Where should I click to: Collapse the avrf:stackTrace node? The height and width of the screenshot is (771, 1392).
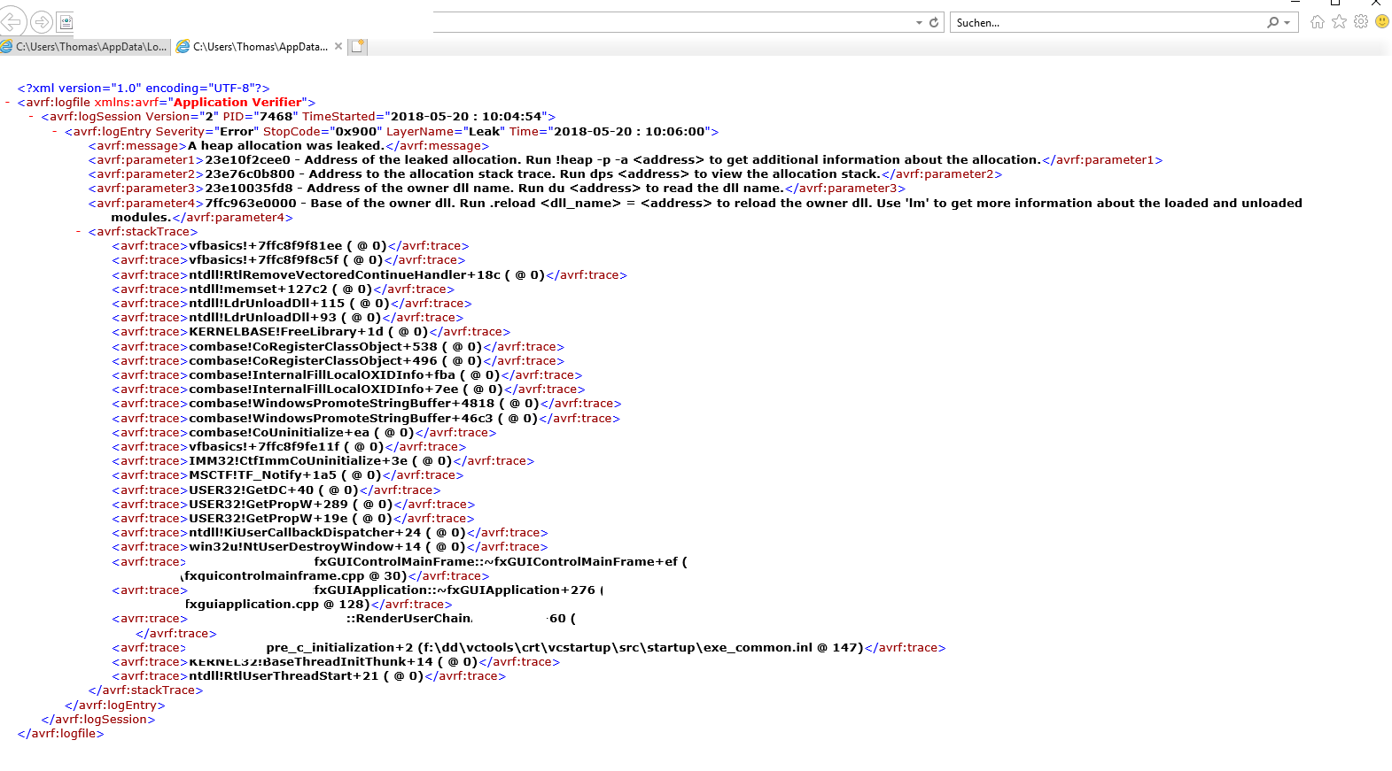[79, 232]
